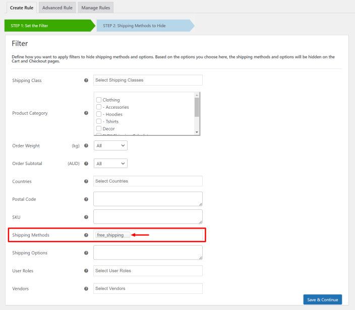Click the SKU help question icon
Screen dimensions: 355x310
click(86, 217)
